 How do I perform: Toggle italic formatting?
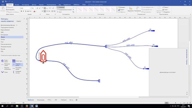(23, 11)
